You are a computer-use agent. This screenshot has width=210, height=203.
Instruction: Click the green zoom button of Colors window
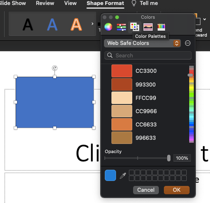tap(117, 17)
